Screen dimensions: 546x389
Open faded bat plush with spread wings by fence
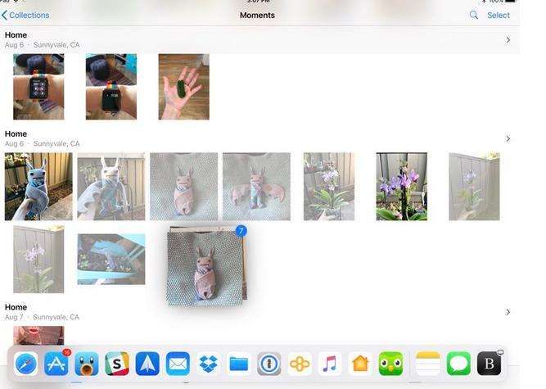(x=111, y=187)
